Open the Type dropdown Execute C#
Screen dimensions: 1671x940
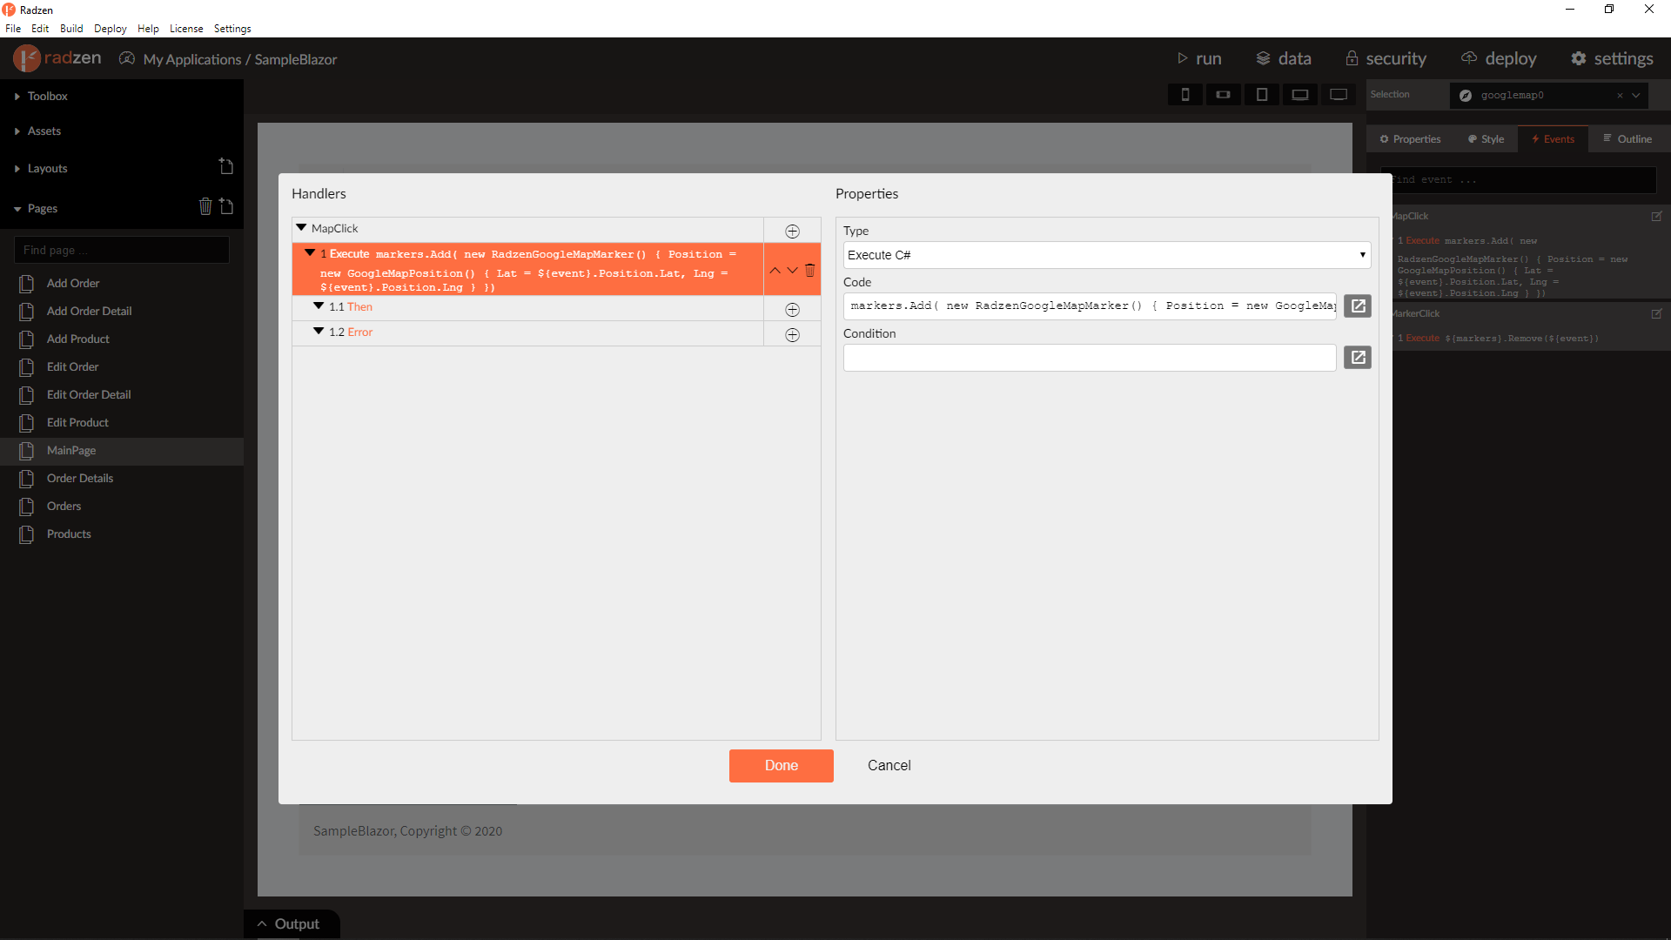[x=1106, y=255]
